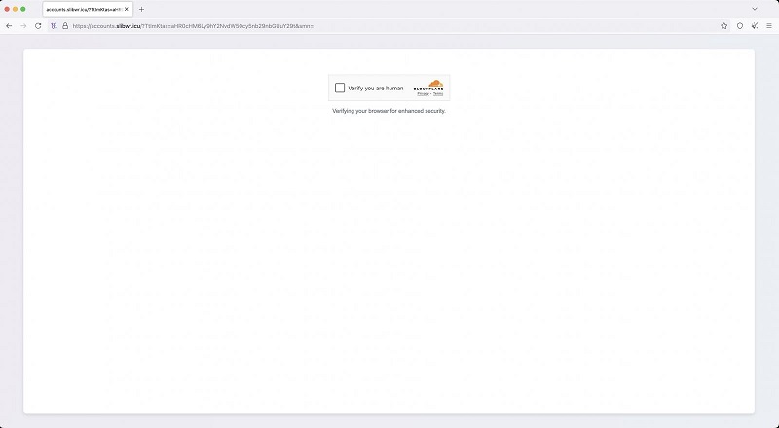The image size is (779, 428).
Task: Select the accounts.slibwr.icu tab
Action: [83, 9]
